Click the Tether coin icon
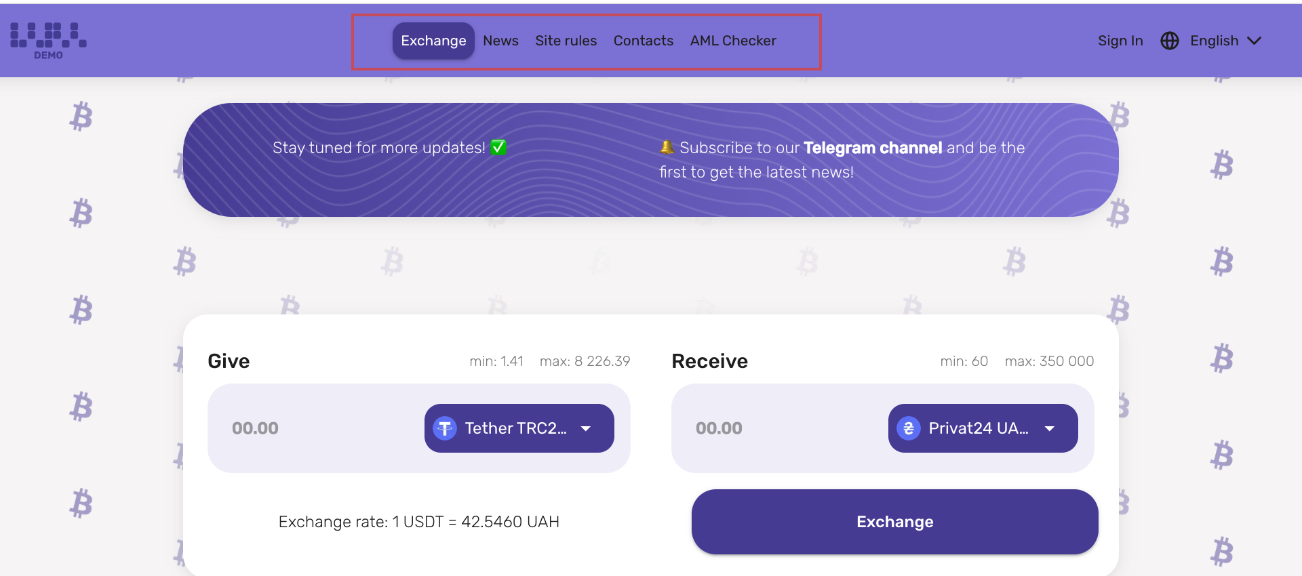This screenshot has height=576, width=1302. click(x=445, y=428)
